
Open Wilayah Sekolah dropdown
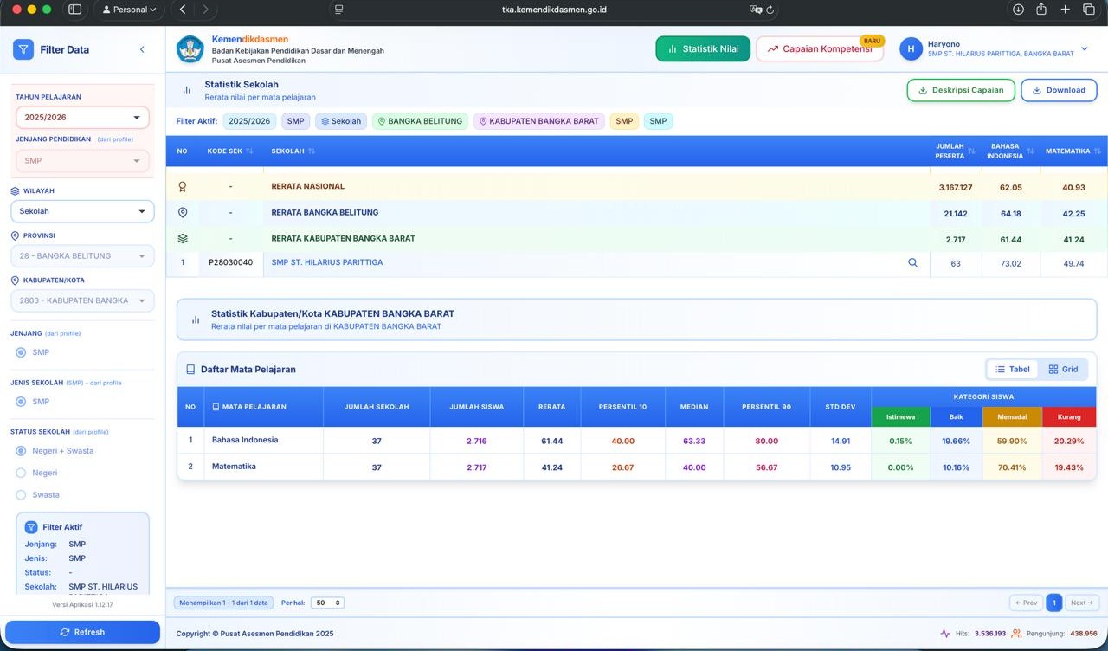click(x=82, y=211)
